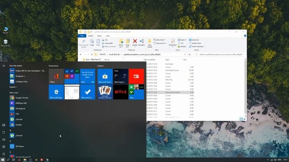
Task: Open the Mail tile
Action: pyautogui.click(x=88, y=76)
